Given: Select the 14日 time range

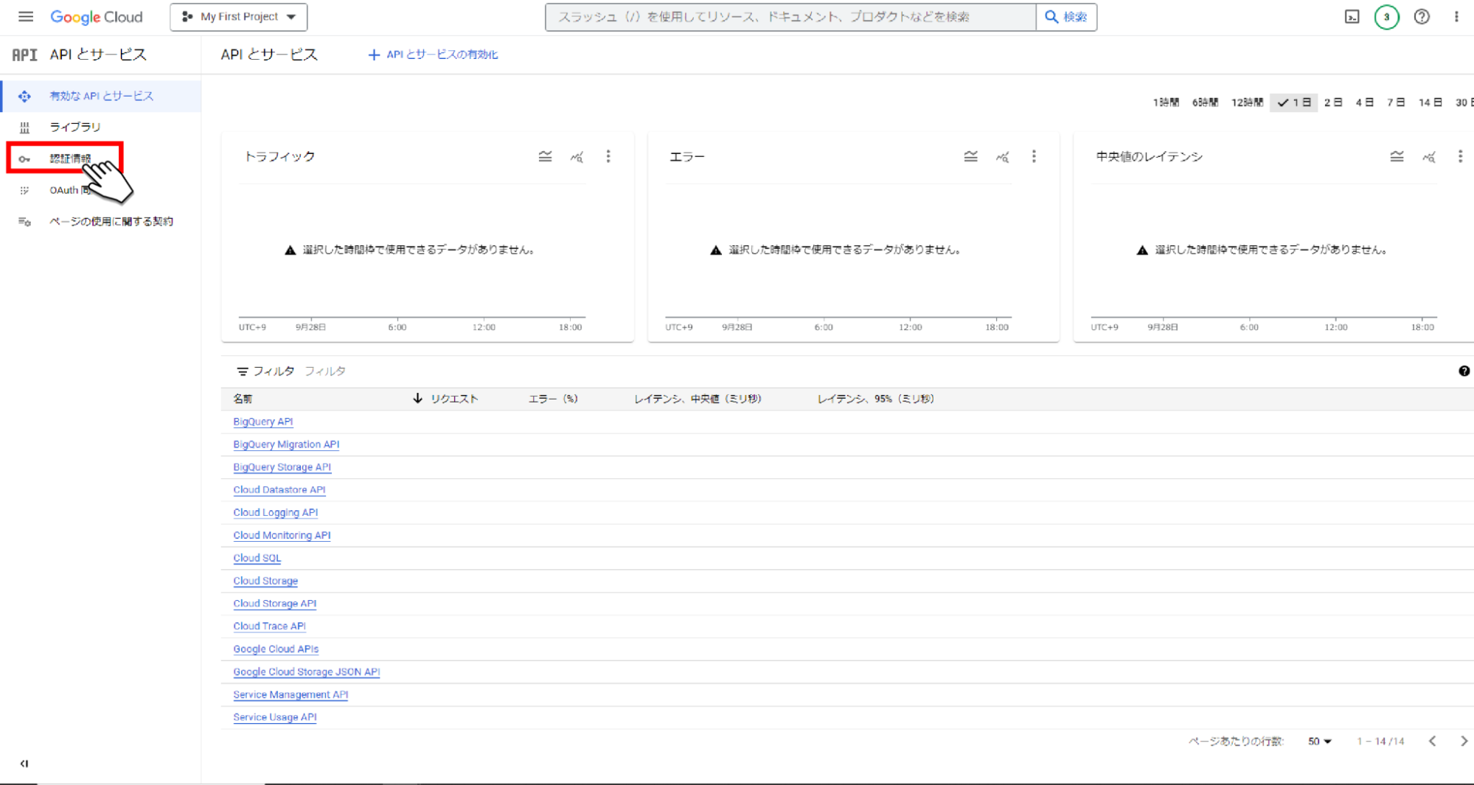Looking at the screenshot, I should [x=1430, y=102].
